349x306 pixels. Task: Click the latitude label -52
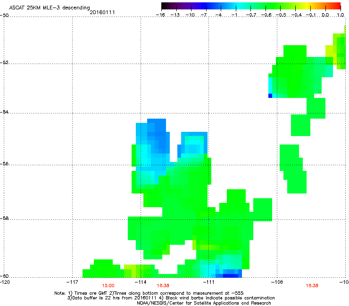[4, 63]
